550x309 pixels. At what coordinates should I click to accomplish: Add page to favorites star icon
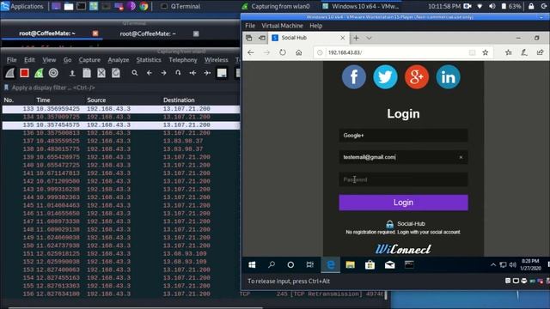tap(485, 52)
